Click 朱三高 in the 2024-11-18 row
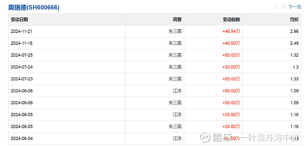 tap(175, 43)
